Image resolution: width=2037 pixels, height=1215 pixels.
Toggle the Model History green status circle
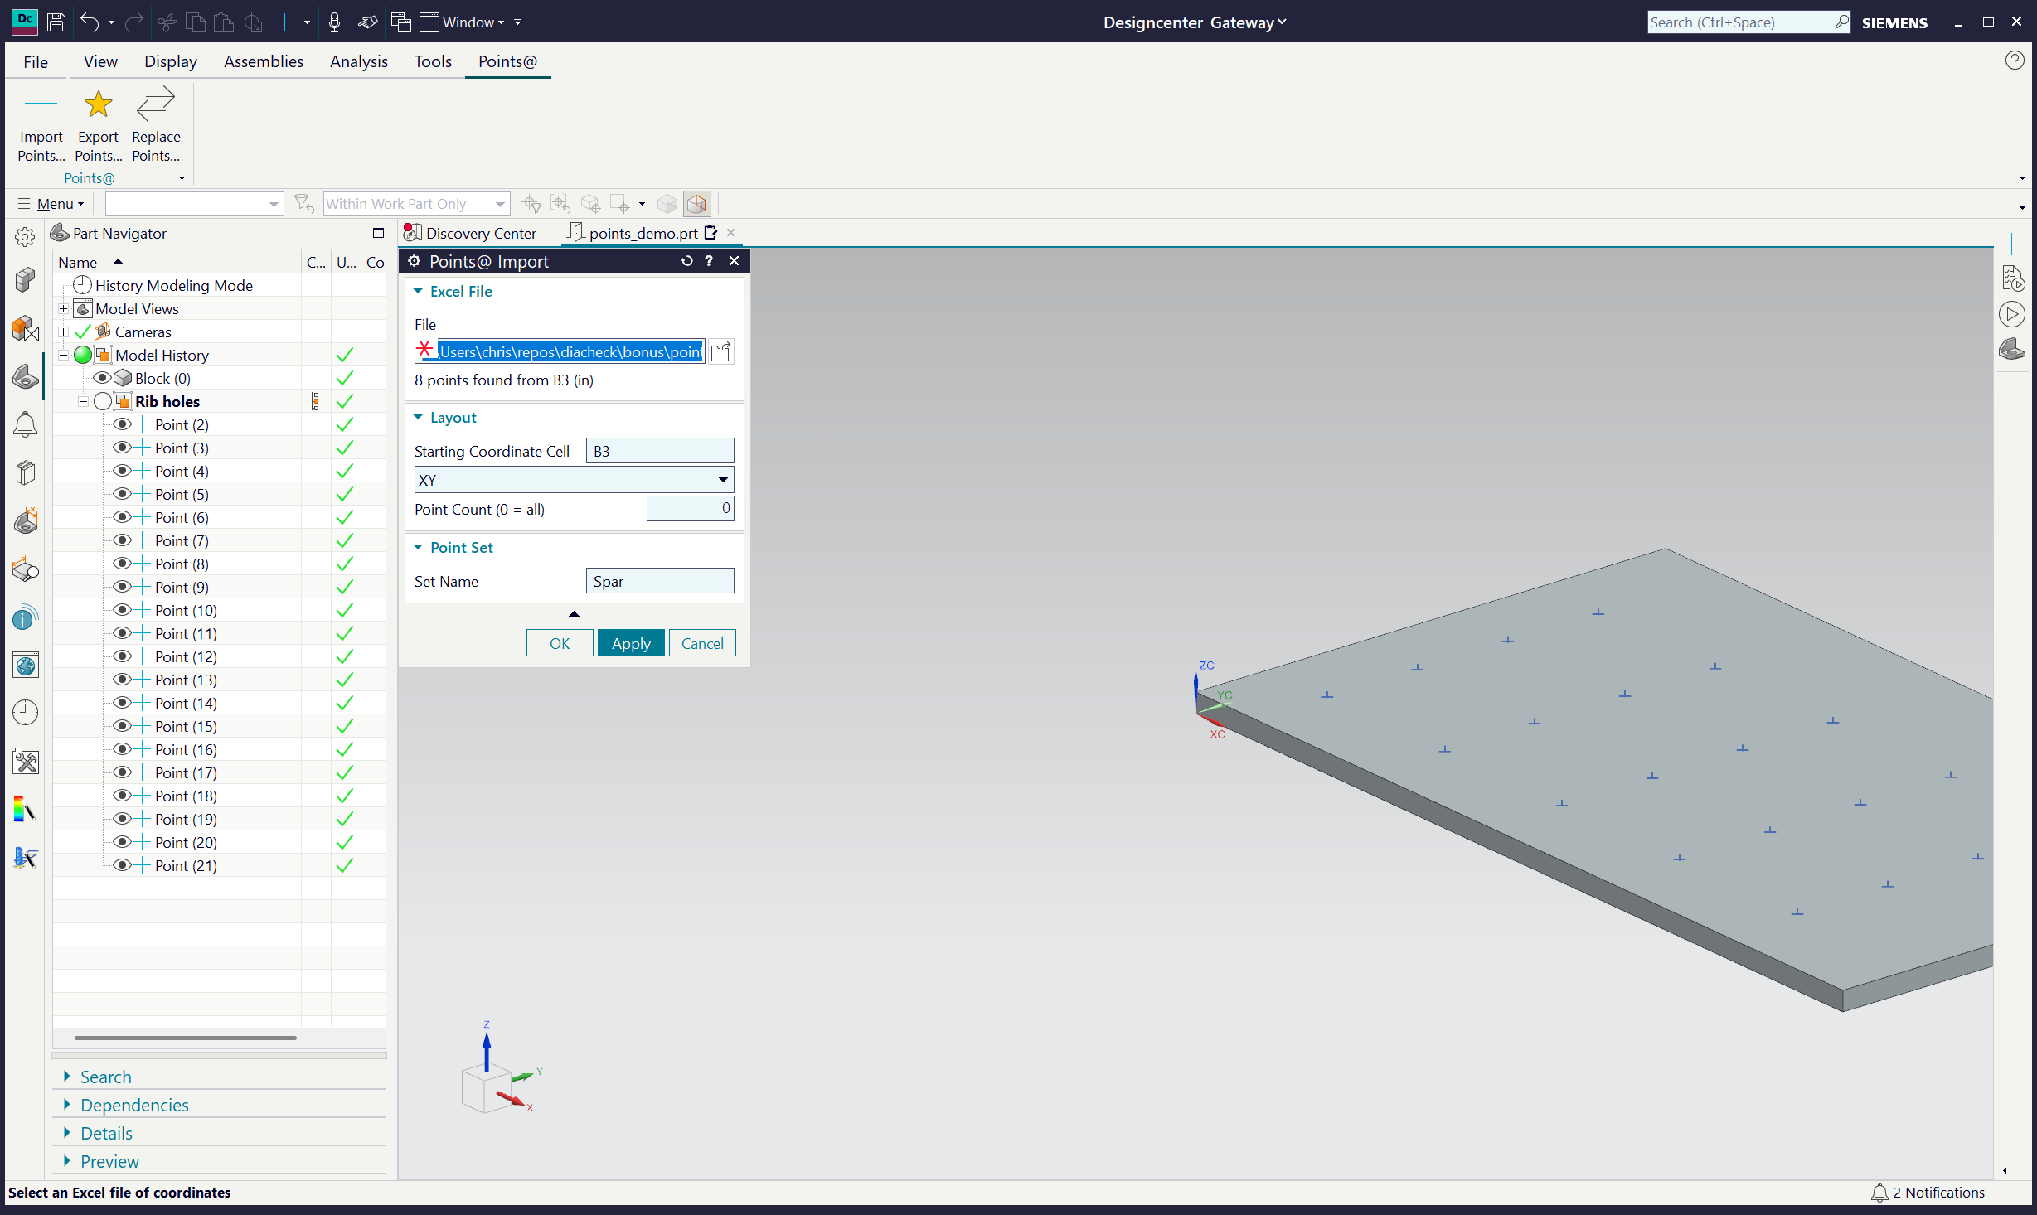[83, 355]
